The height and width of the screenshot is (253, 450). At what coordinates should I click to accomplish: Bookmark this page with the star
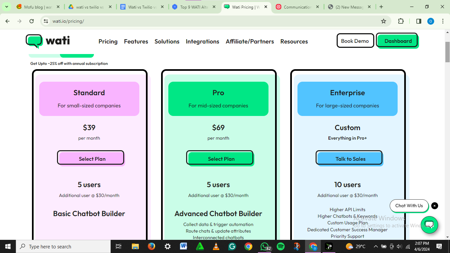coord(383,21)
